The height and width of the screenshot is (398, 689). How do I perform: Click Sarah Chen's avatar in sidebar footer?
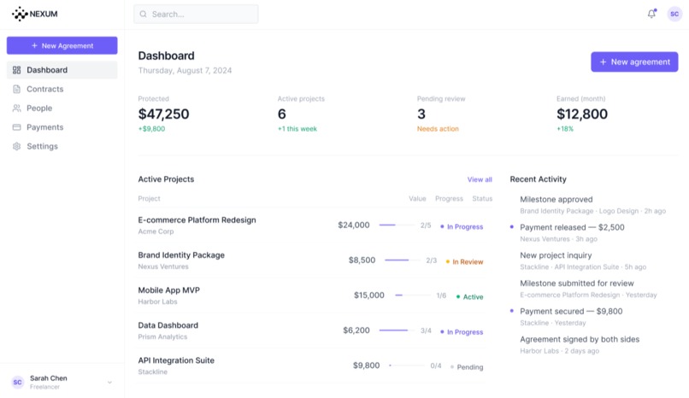(x=18, y=383)
